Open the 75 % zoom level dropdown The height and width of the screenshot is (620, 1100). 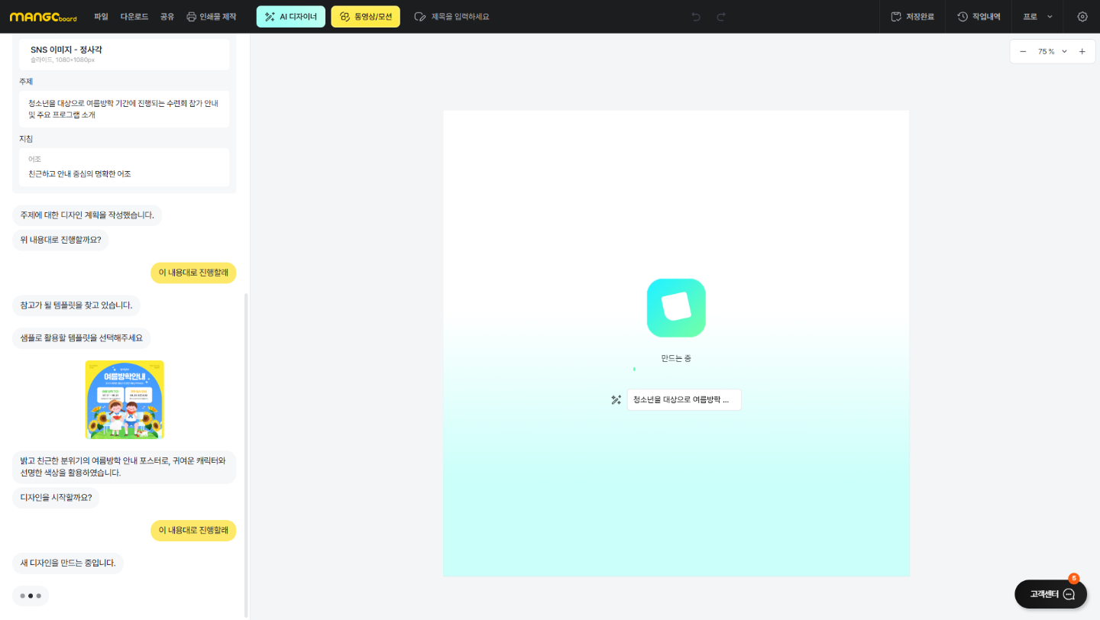point(1052,51)
